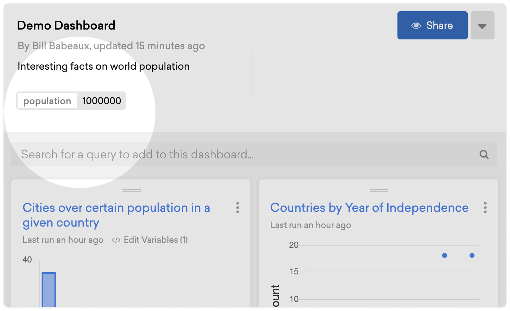Click the Demo Dashboard title

(66, 25)
